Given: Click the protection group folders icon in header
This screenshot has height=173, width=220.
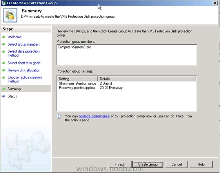Looking at the screenshot, I should (10, 15).
